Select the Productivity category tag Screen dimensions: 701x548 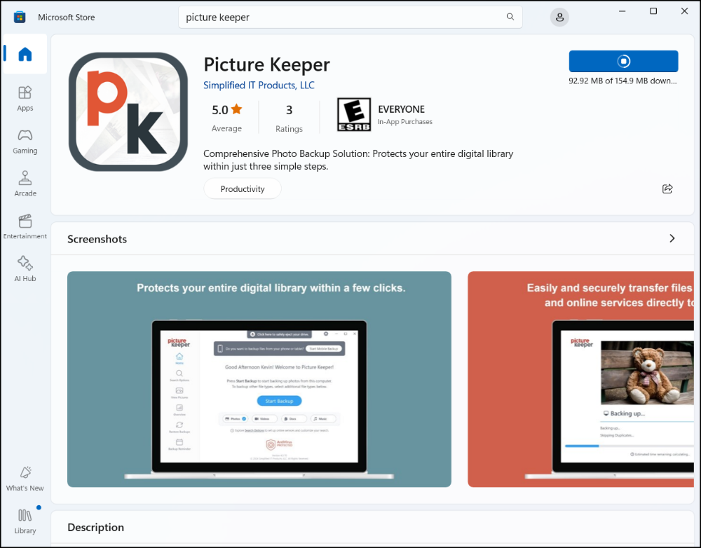coord(243,189)
